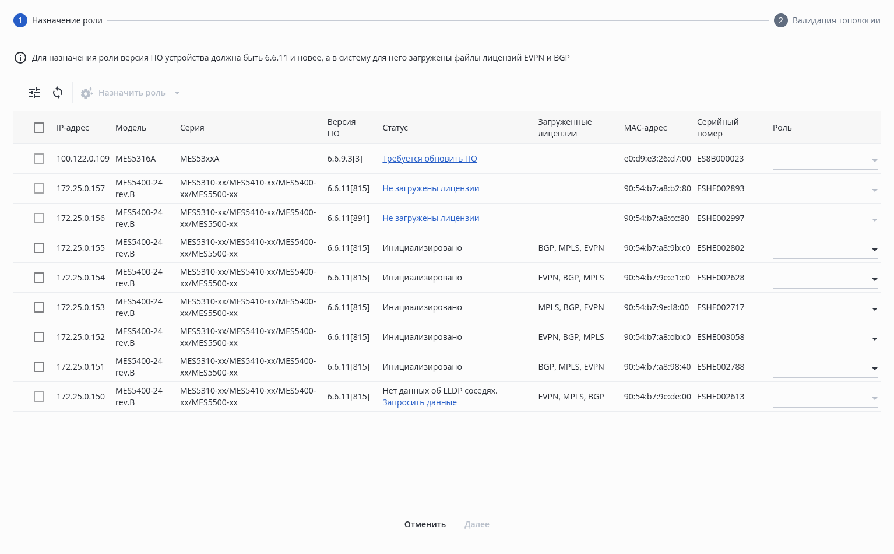
Task: Select the checkbox for 172.25.0.155
Action: pyautogui.click(x=39, y=248)
